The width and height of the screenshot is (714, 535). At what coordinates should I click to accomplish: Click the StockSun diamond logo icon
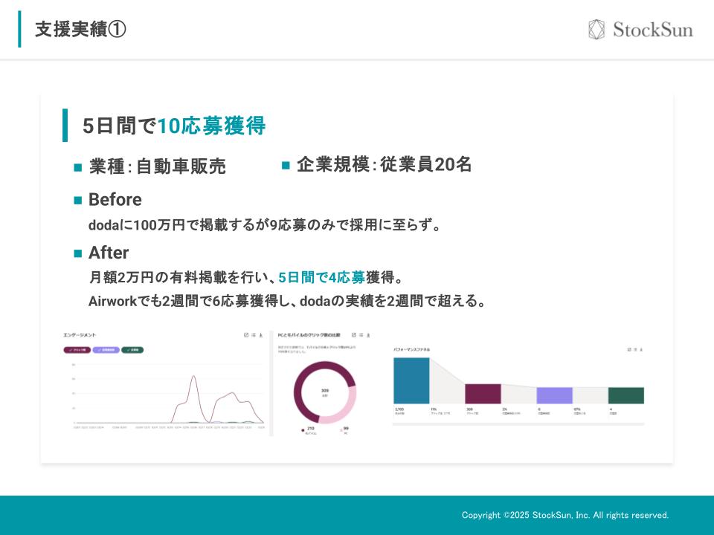(596, 30)
